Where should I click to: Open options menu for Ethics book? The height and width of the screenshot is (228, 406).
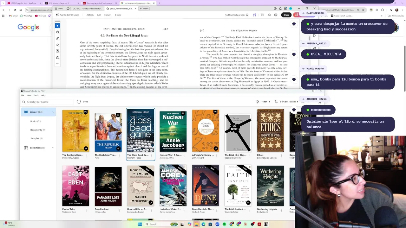point(281,156)
